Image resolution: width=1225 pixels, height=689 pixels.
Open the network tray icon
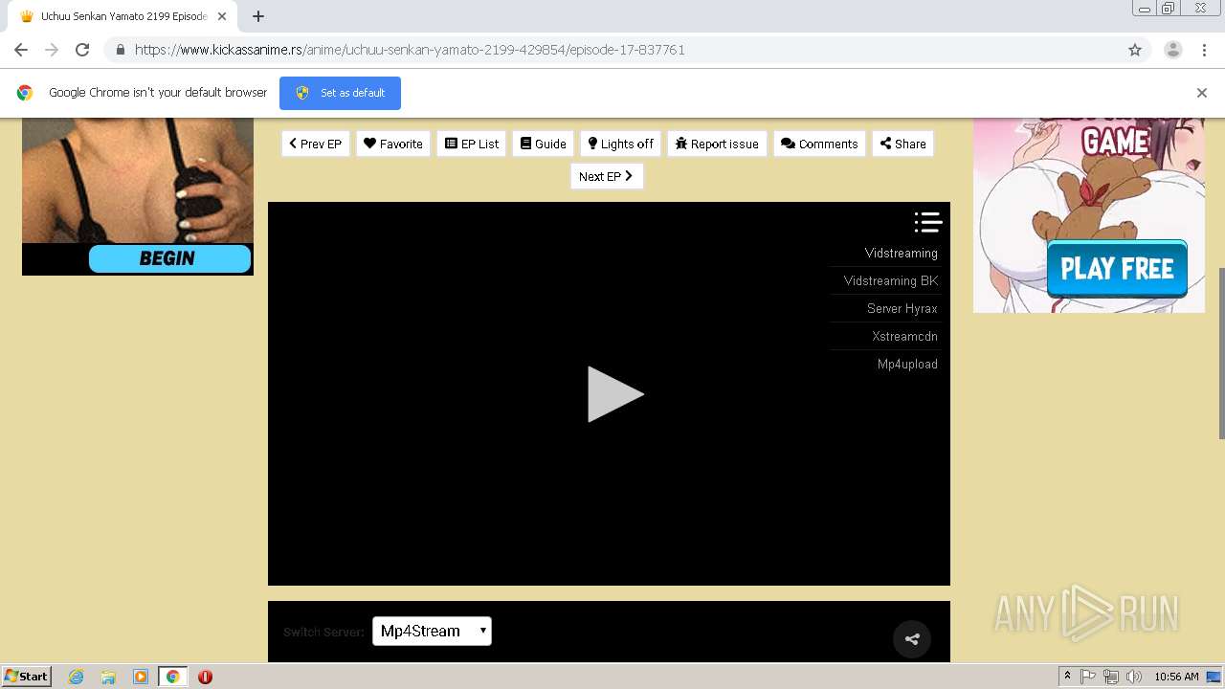(x=1111, y=677)
